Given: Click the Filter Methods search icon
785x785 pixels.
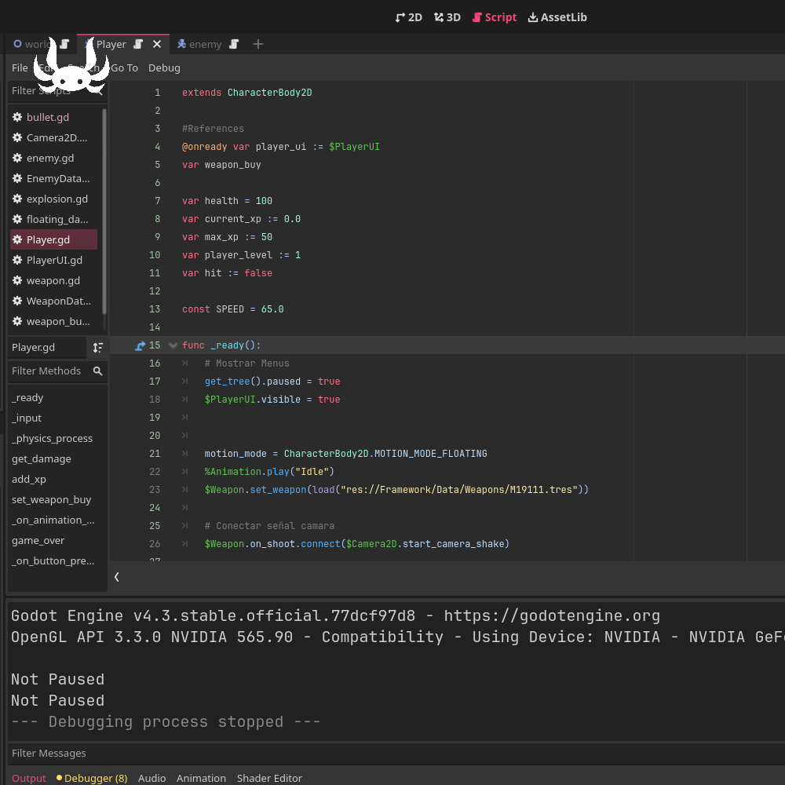Looking at the screenshot, I should pyautogui.click(x=97, y=371).
